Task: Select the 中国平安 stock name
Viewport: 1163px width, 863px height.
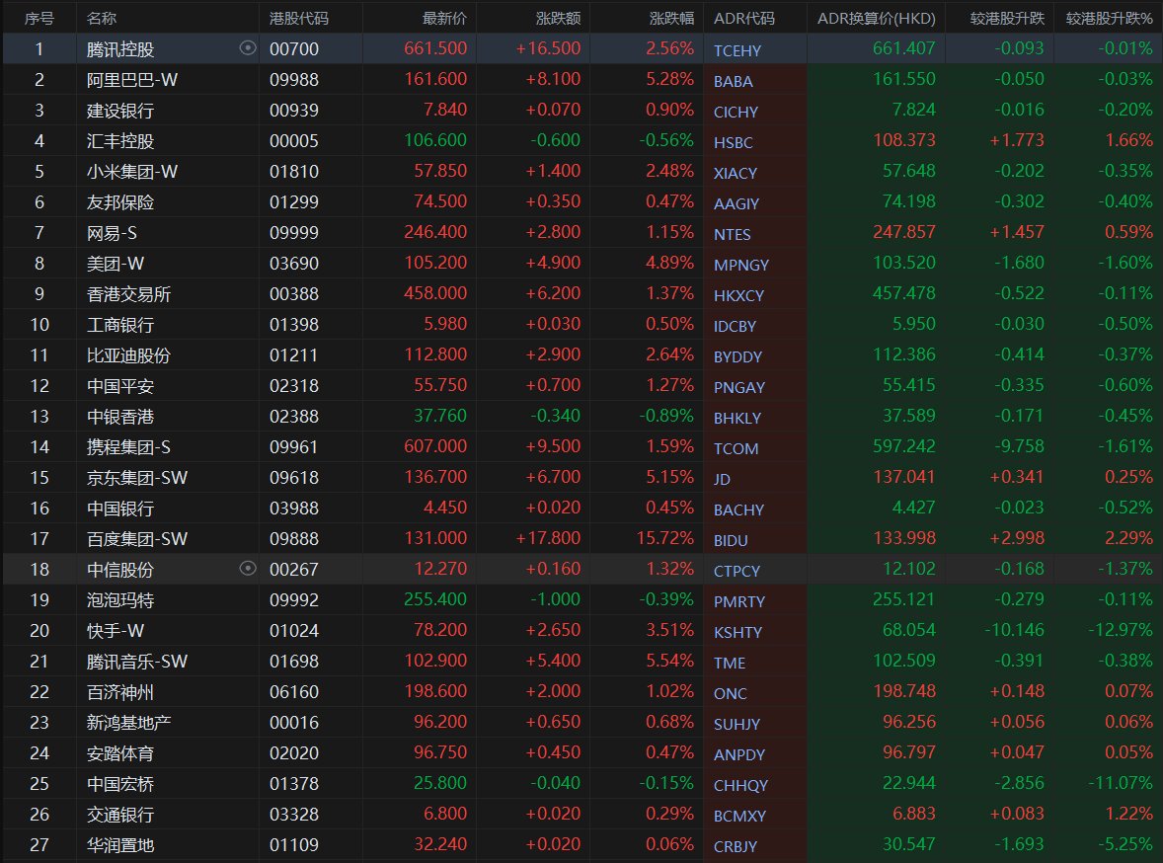Action: pyautogui.click(x=120, y=385)
